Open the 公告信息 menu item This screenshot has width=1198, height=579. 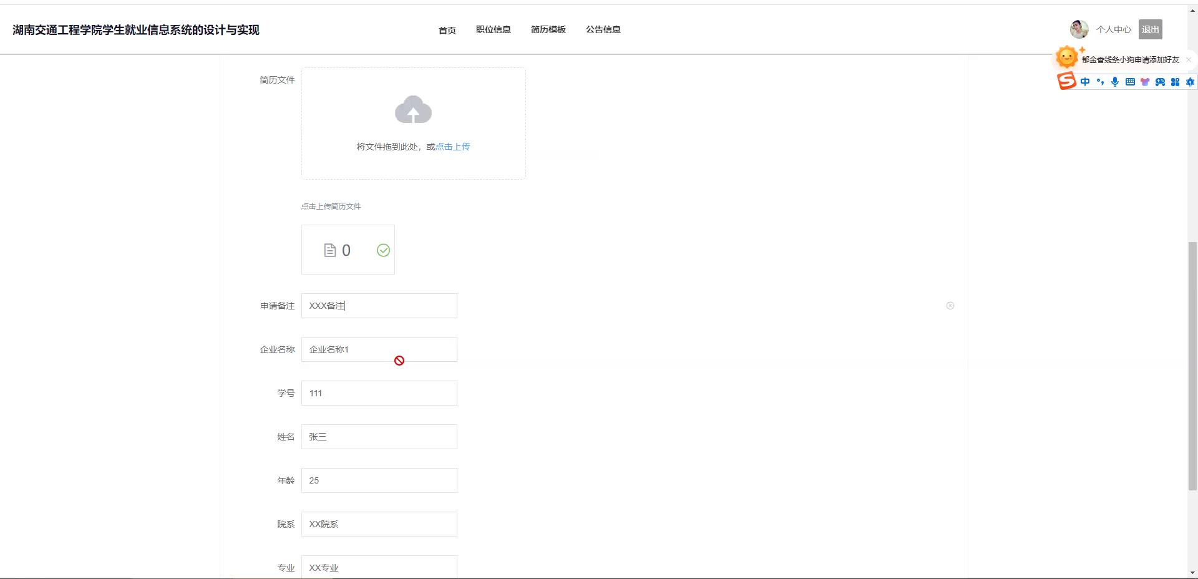(603, 29)
